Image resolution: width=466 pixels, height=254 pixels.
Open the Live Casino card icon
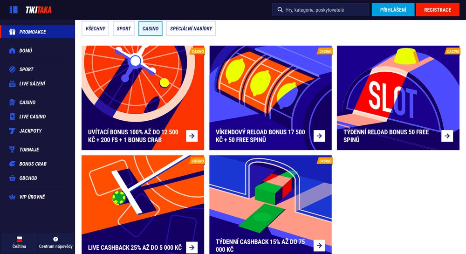click(12, 117)
